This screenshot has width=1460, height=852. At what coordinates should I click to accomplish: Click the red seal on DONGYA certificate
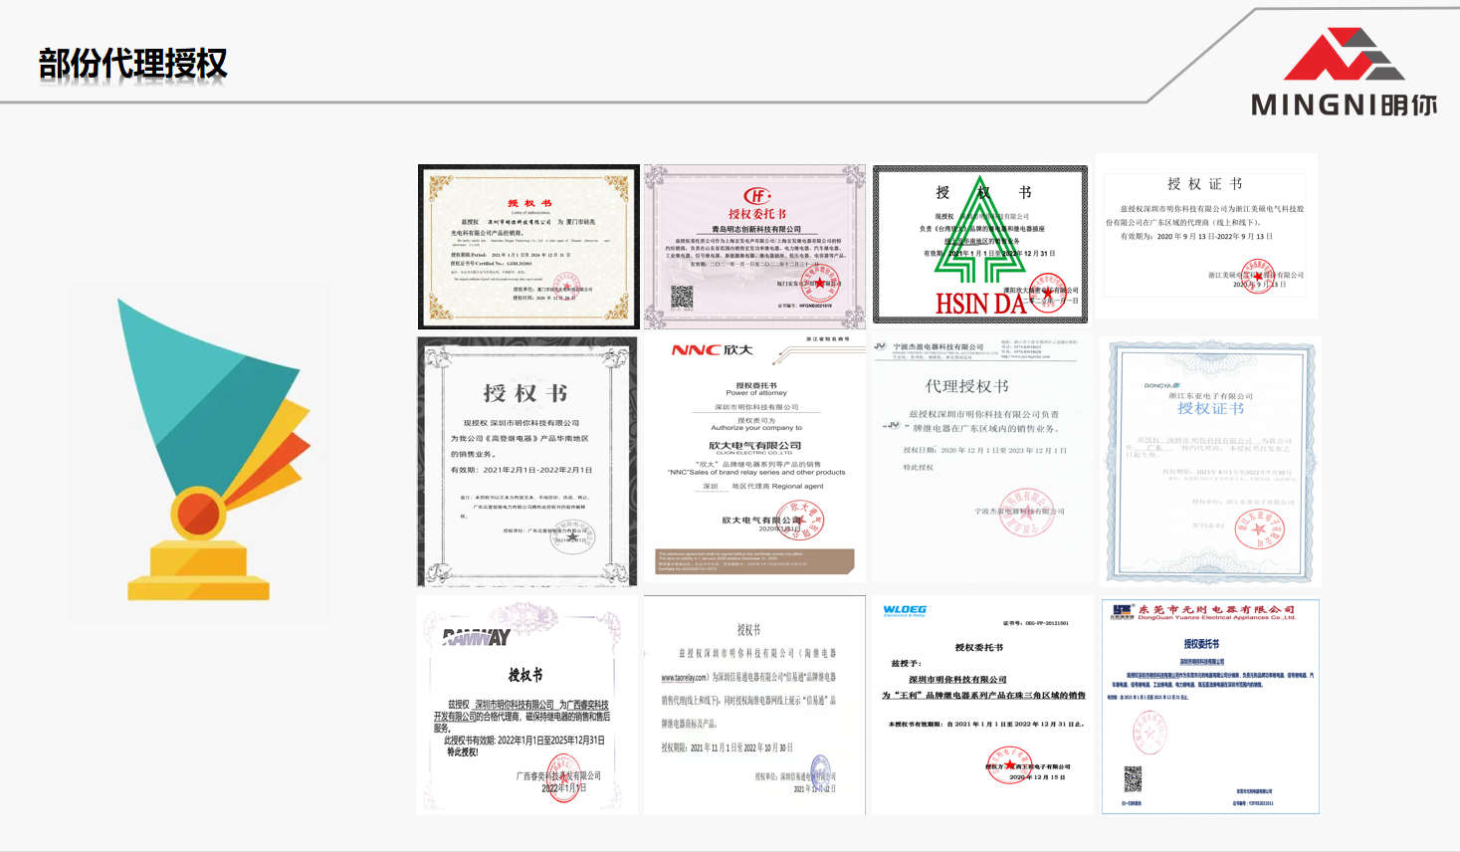click(1259, 530)
